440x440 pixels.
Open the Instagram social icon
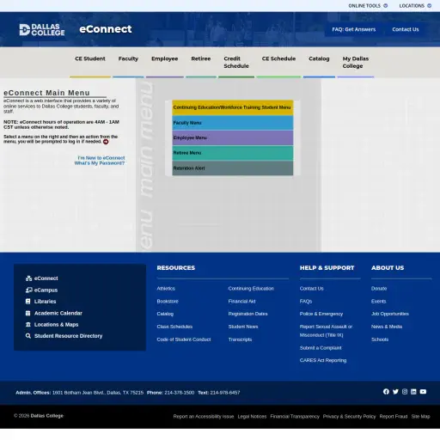405,392
